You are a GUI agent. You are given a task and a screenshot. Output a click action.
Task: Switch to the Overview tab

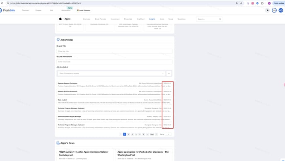tap(87, 19)
